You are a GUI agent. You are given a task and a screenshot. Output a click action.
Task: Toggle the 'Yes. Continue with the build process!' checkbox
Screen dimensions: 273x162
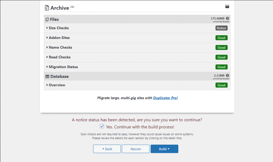tap(102, 126)
